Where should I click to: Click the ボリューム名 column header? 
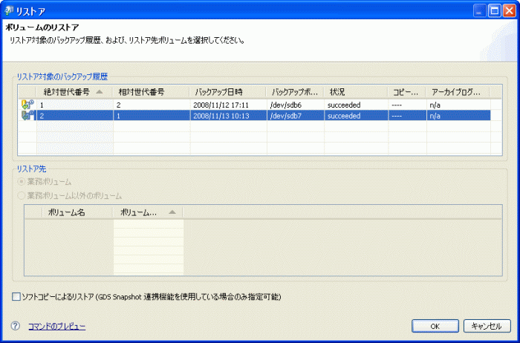pyautogui.click(x=76, y=212)
